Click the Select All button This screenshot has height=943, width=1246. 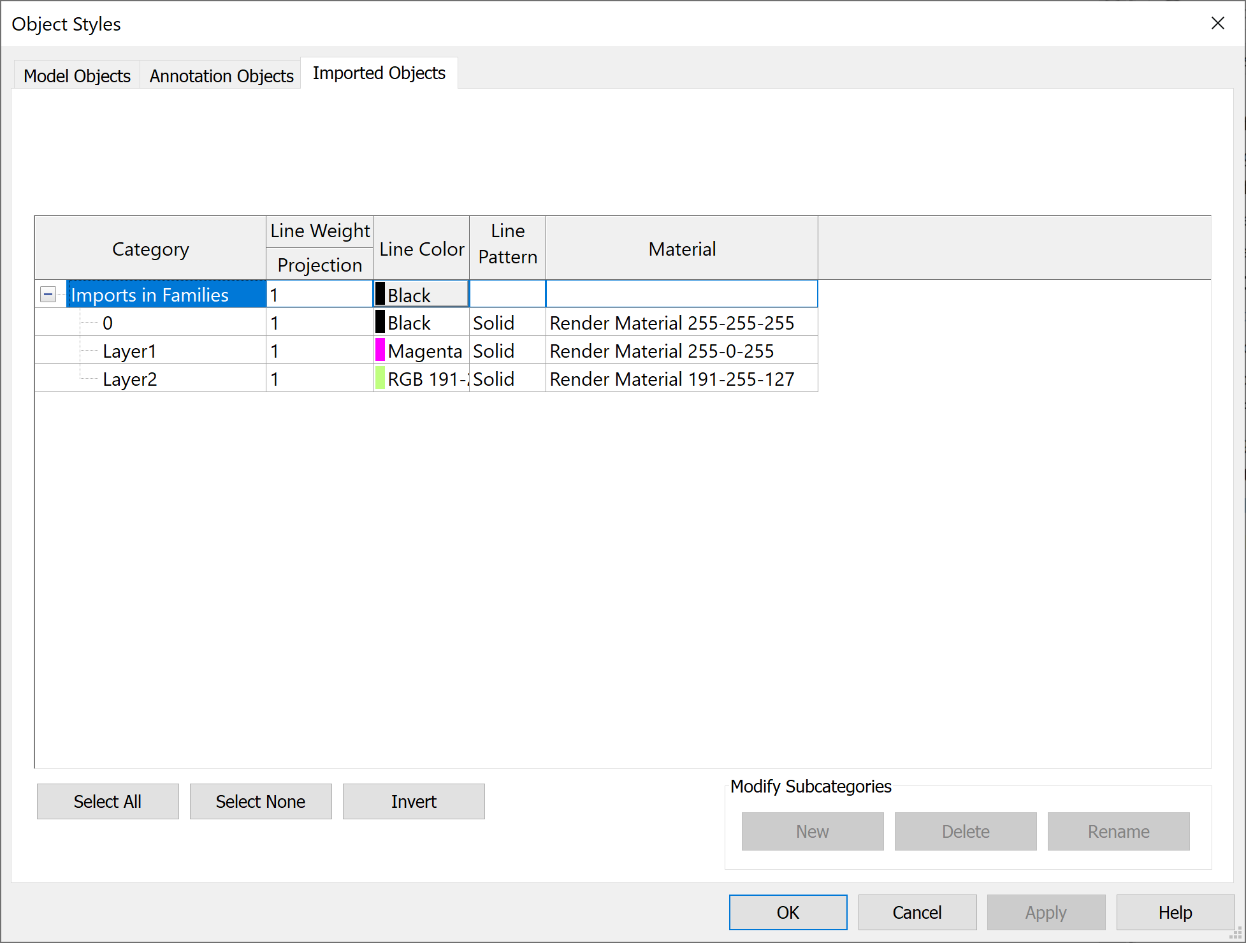coord(107,801)
